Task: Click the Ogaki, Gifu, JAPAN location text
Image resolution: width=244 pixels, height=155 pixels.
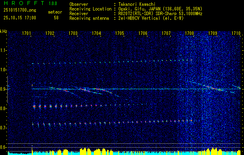Action: [x=160, y=9]
